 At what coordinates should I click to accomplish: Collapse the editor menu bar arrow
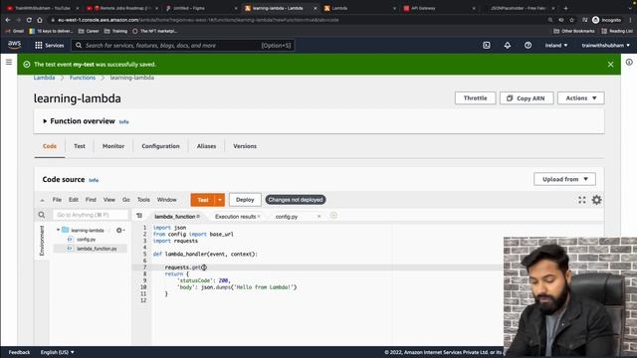tap(42, 200)
